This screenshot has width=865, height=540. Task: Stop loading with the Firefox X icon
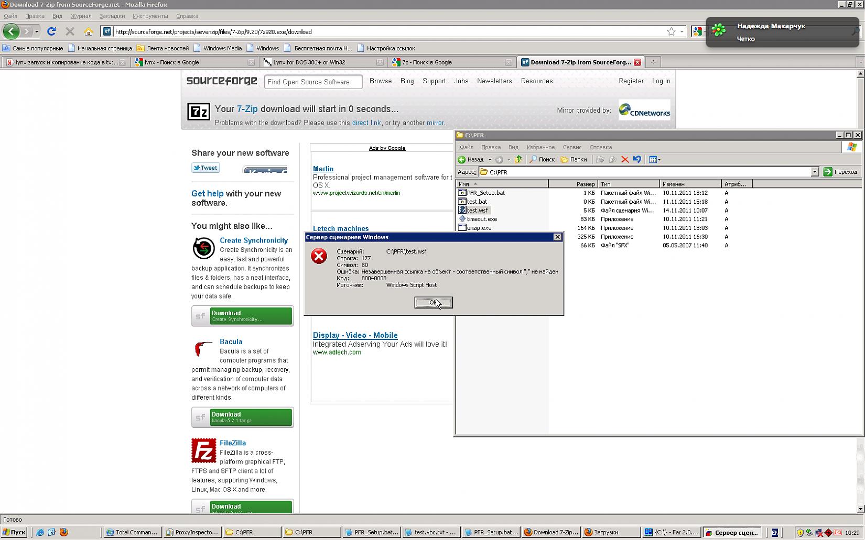coord(70,31)
